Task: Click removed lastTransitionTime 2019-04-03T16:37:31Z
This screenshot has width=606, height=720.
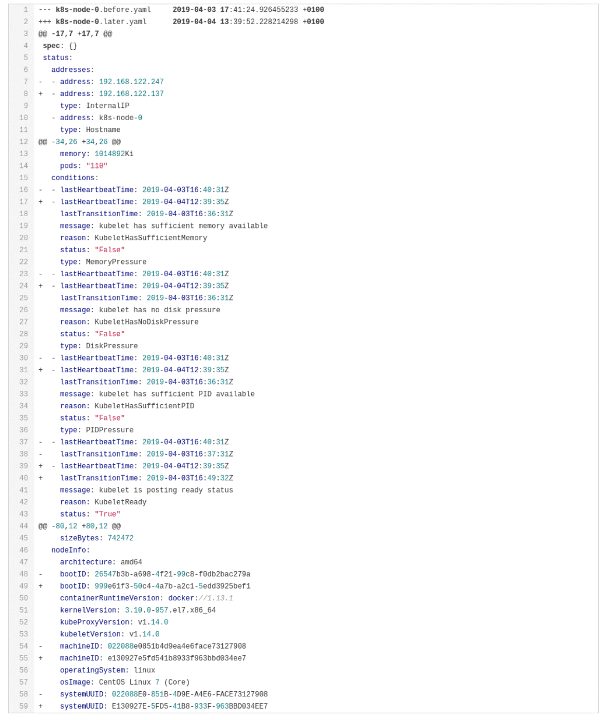Action: tap(190, 454)
